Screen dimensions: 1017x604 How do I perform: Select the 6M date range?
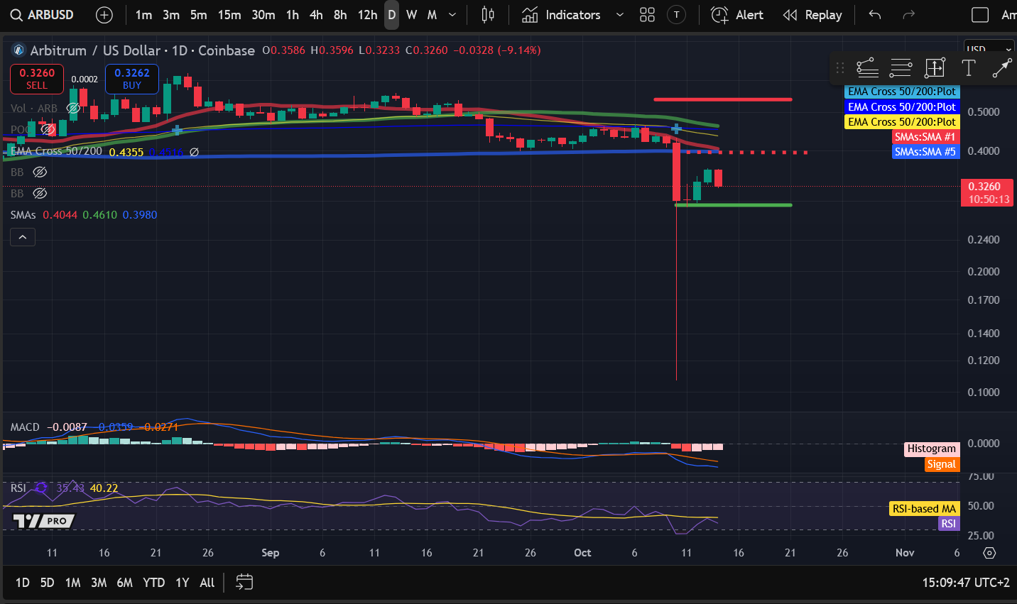click(124, 583)
